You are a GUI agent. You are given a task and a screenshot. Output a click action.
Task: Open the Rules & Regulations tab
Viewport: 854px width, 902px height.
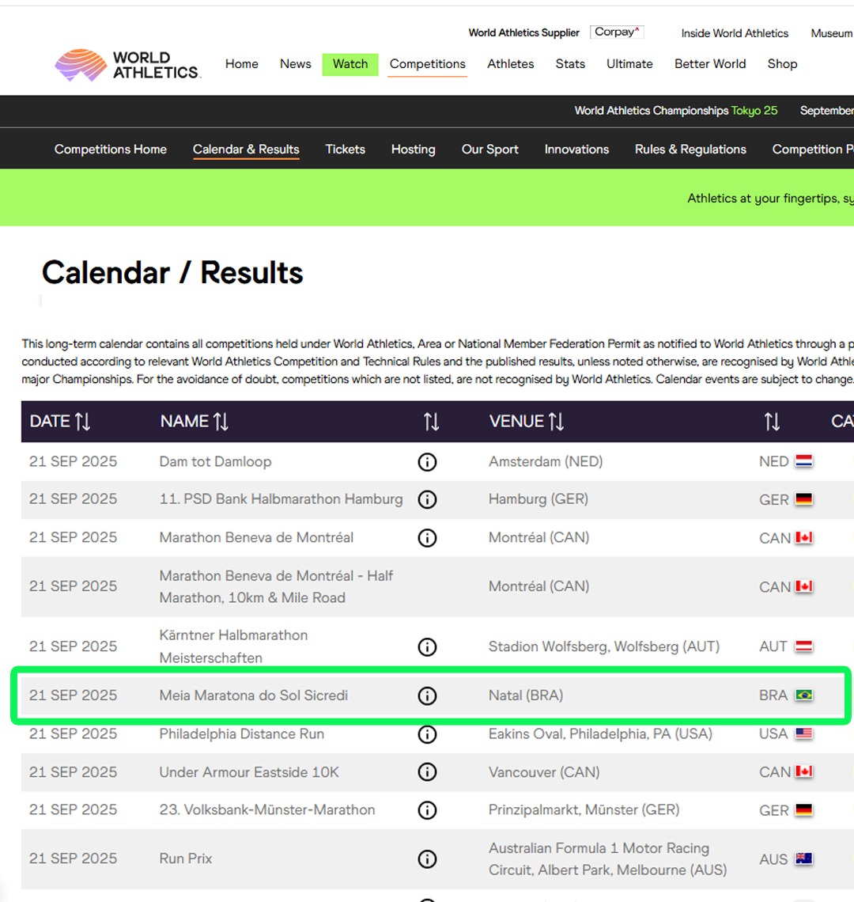click(x=690, y=150)
